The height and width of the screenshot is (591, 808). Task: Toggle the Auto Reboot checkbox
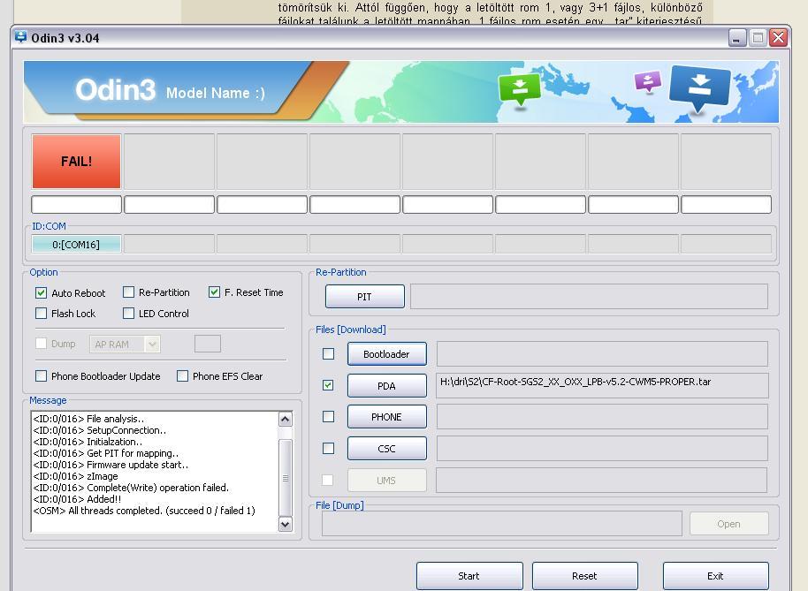tap(42, 293)
